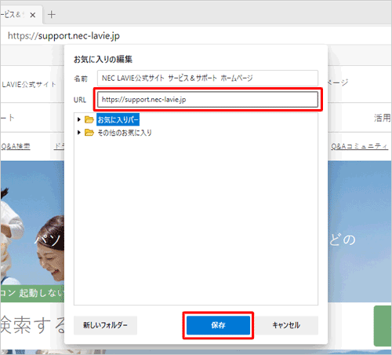Open a new tab with plus icon
The image size is (392, 355).
pyautogui.click(x=52, y=15)
